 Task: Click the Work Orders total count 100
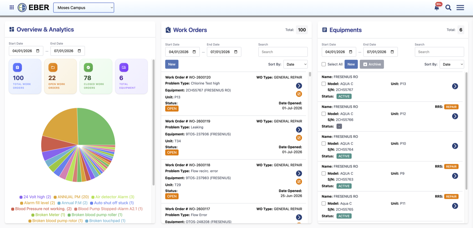tap(302, 30)
